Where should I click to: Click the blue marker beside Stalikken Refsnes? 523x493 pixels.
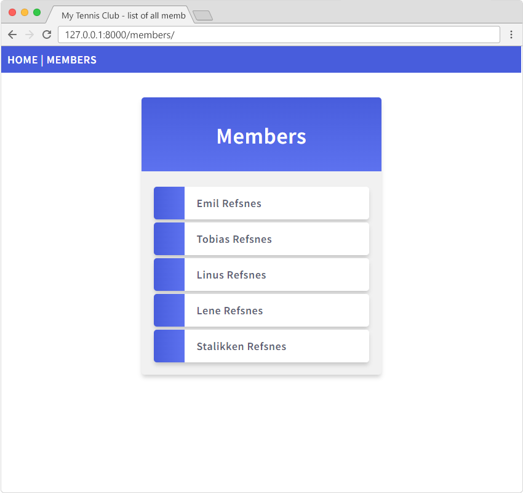(x=169, y=346)
